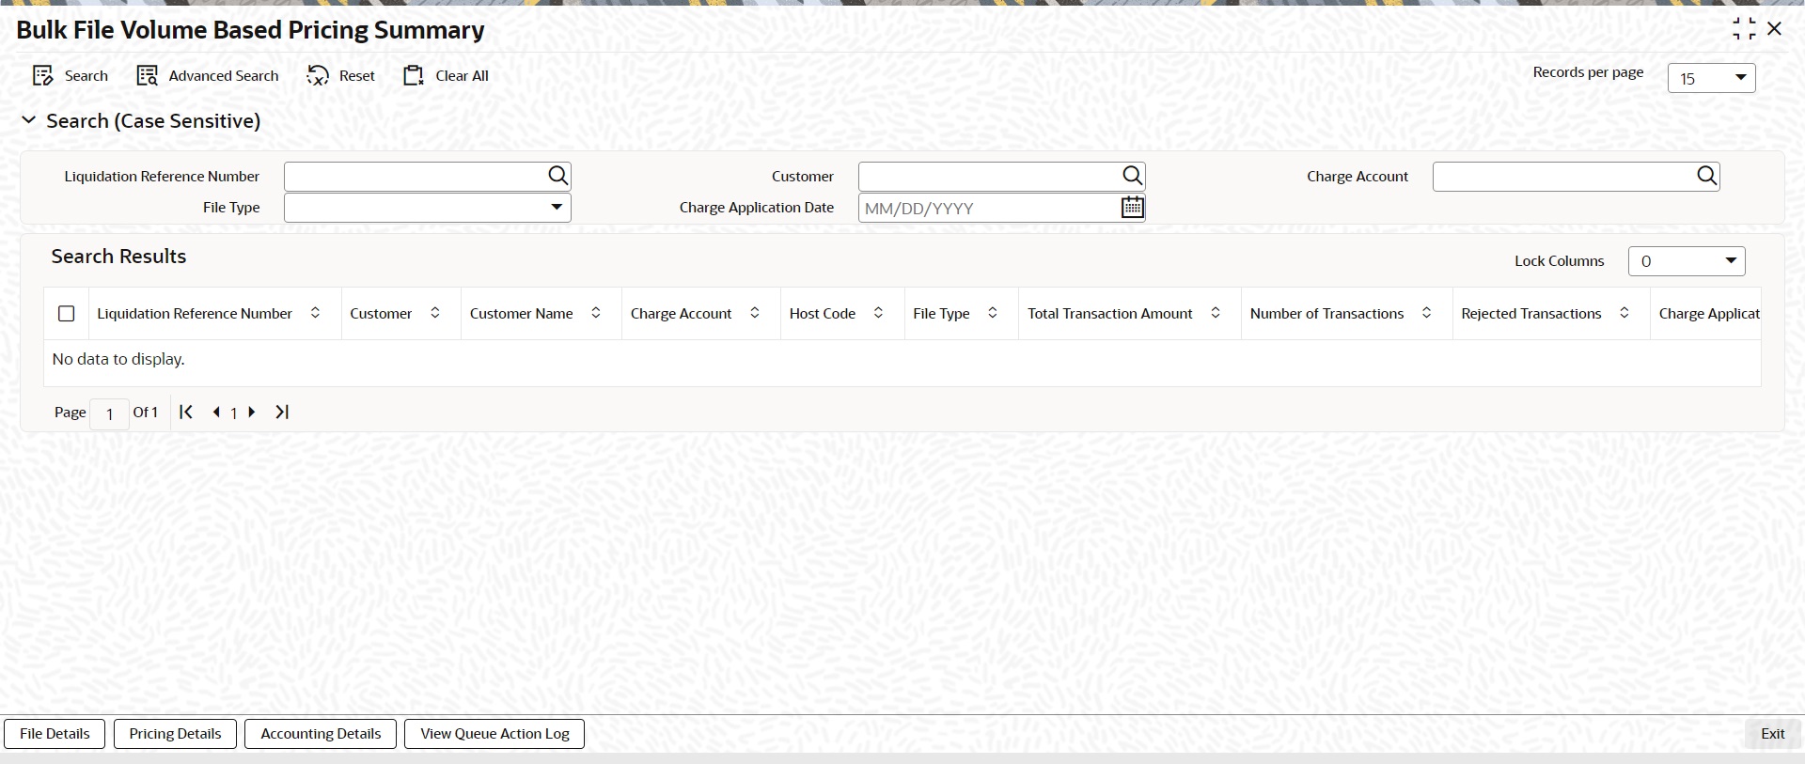This screenshot has width=1805, height=764.
Task: Click the Number of Transactions header text
Action: point(1326,314)
